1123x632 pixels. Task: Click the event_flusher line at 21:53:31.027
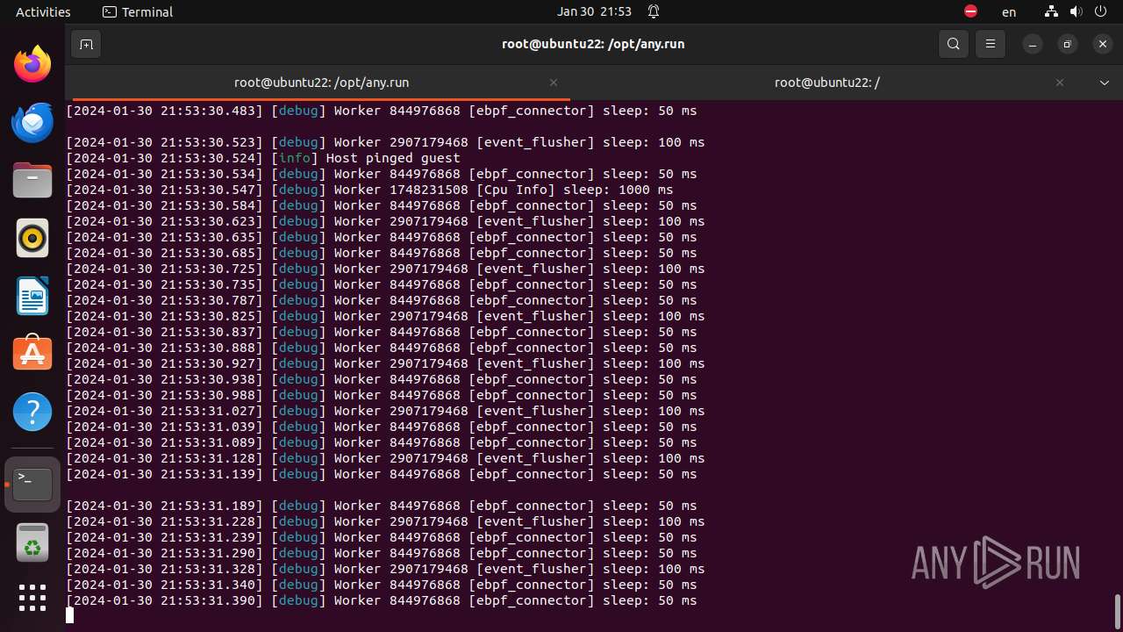385,411
